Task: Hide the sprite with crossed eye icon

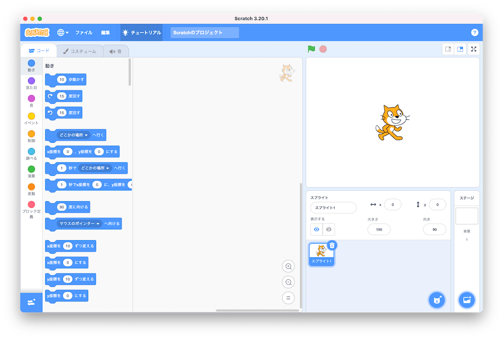Action: [329, 229]
